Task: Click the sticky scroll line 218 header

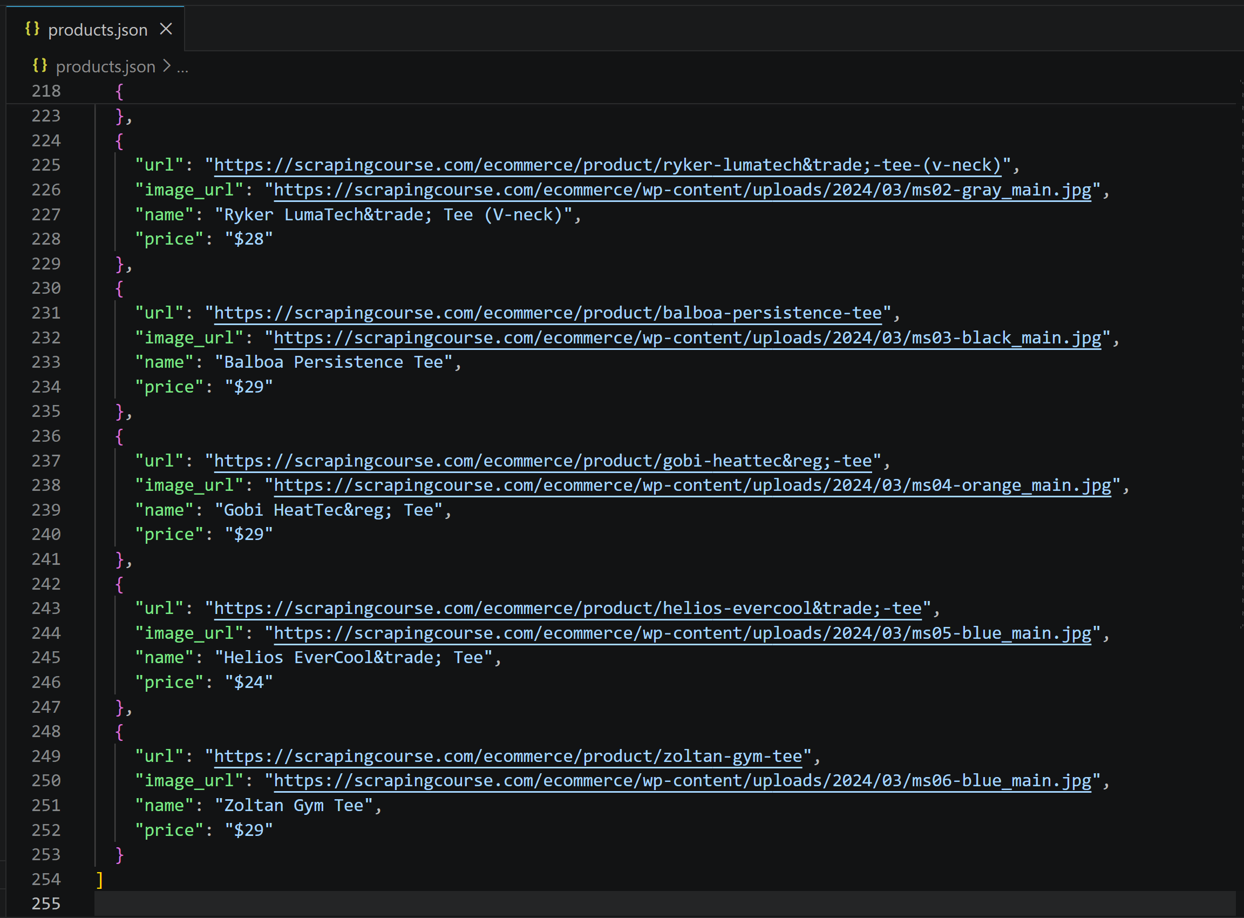Action: [x=622, y=91]
